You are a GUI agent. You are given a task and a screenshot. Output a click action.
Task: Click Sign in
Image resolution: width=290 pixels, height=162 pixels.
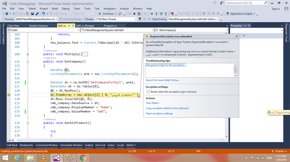pos(276,9)
